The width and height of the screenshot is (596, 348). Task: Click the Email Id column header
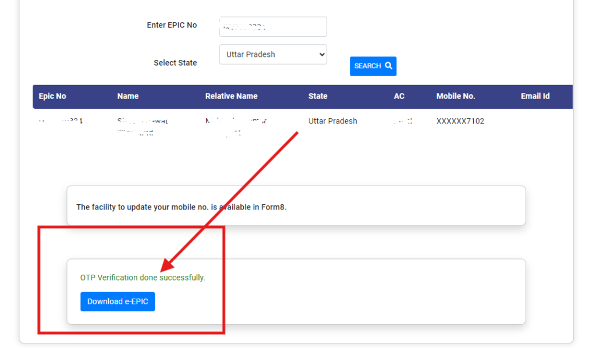(535, 96)
